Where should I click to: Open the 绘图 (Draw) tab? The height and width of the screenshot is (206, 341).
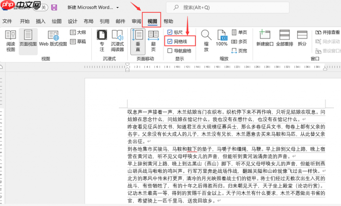(x=57, y=21)
